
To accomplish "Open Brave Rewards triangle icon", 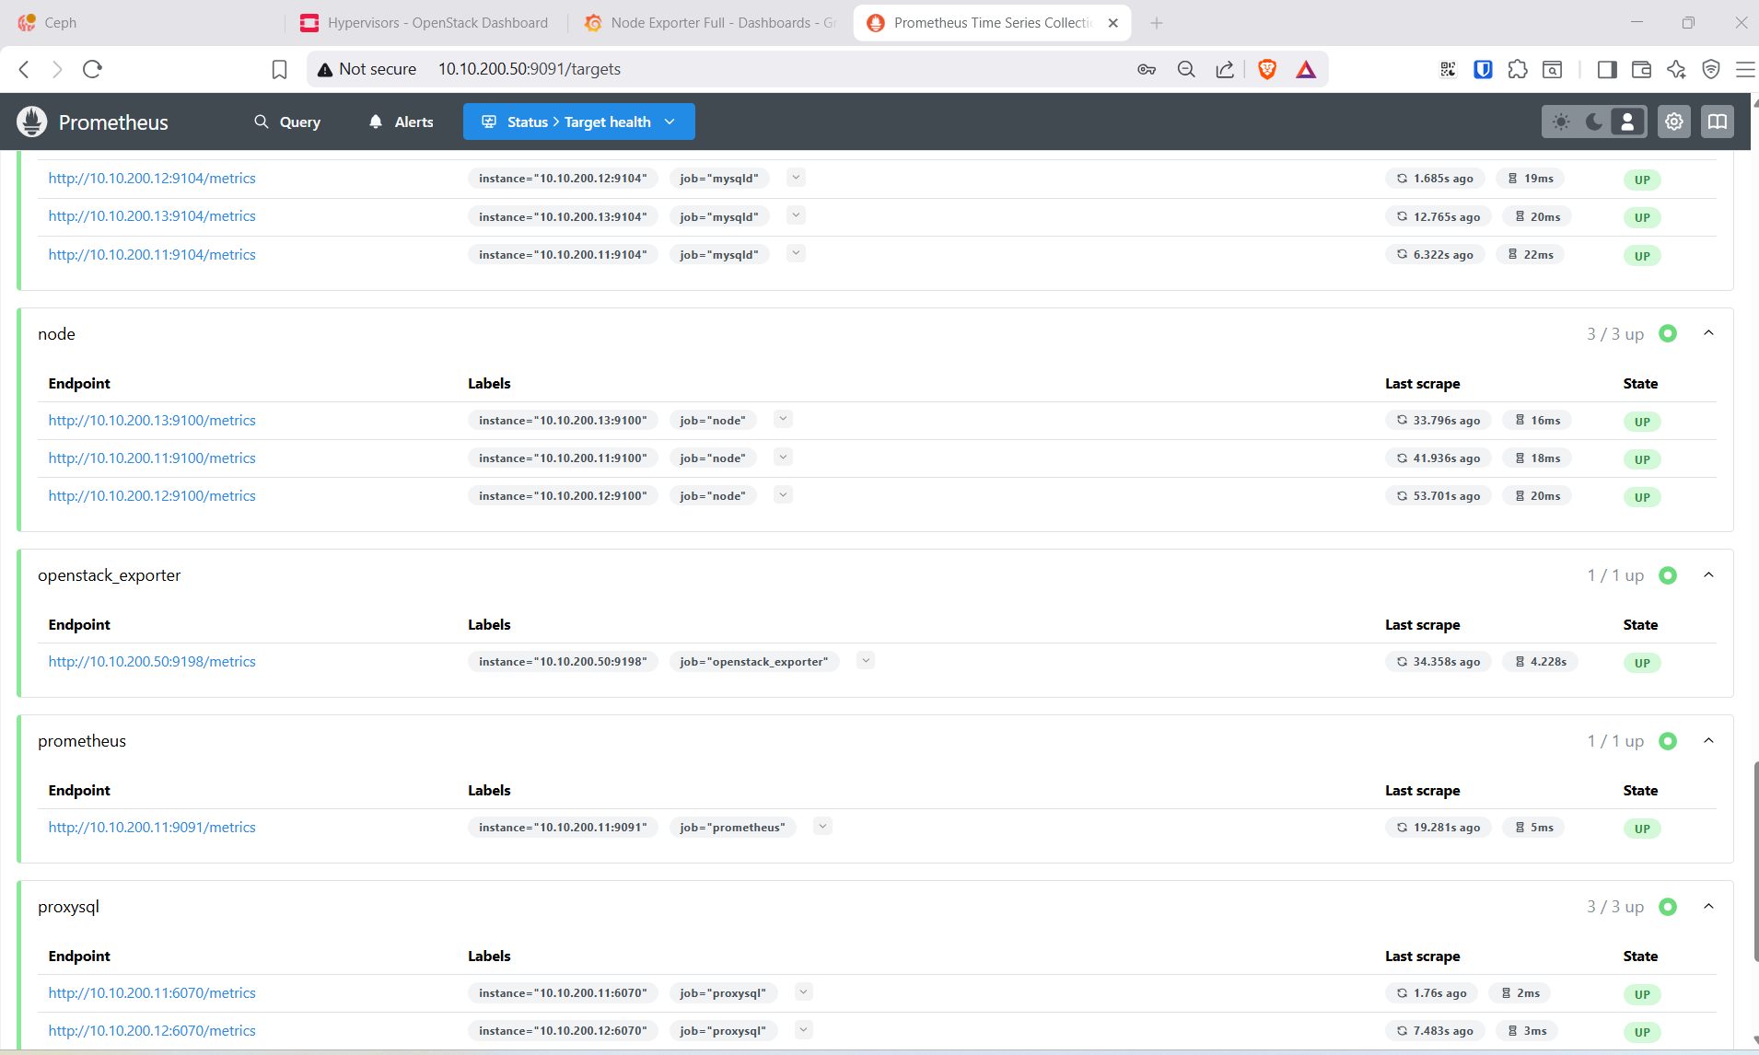I will 1306,69.
